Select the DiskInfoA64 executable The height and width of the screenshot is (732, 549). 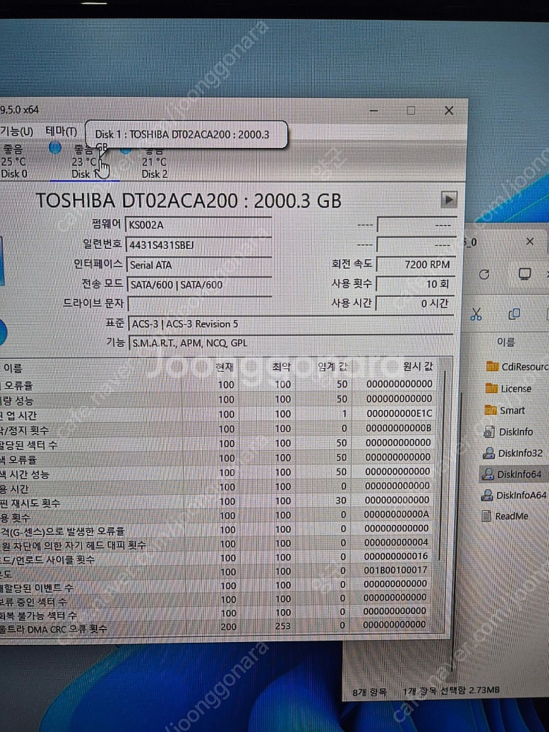[514, 495]
